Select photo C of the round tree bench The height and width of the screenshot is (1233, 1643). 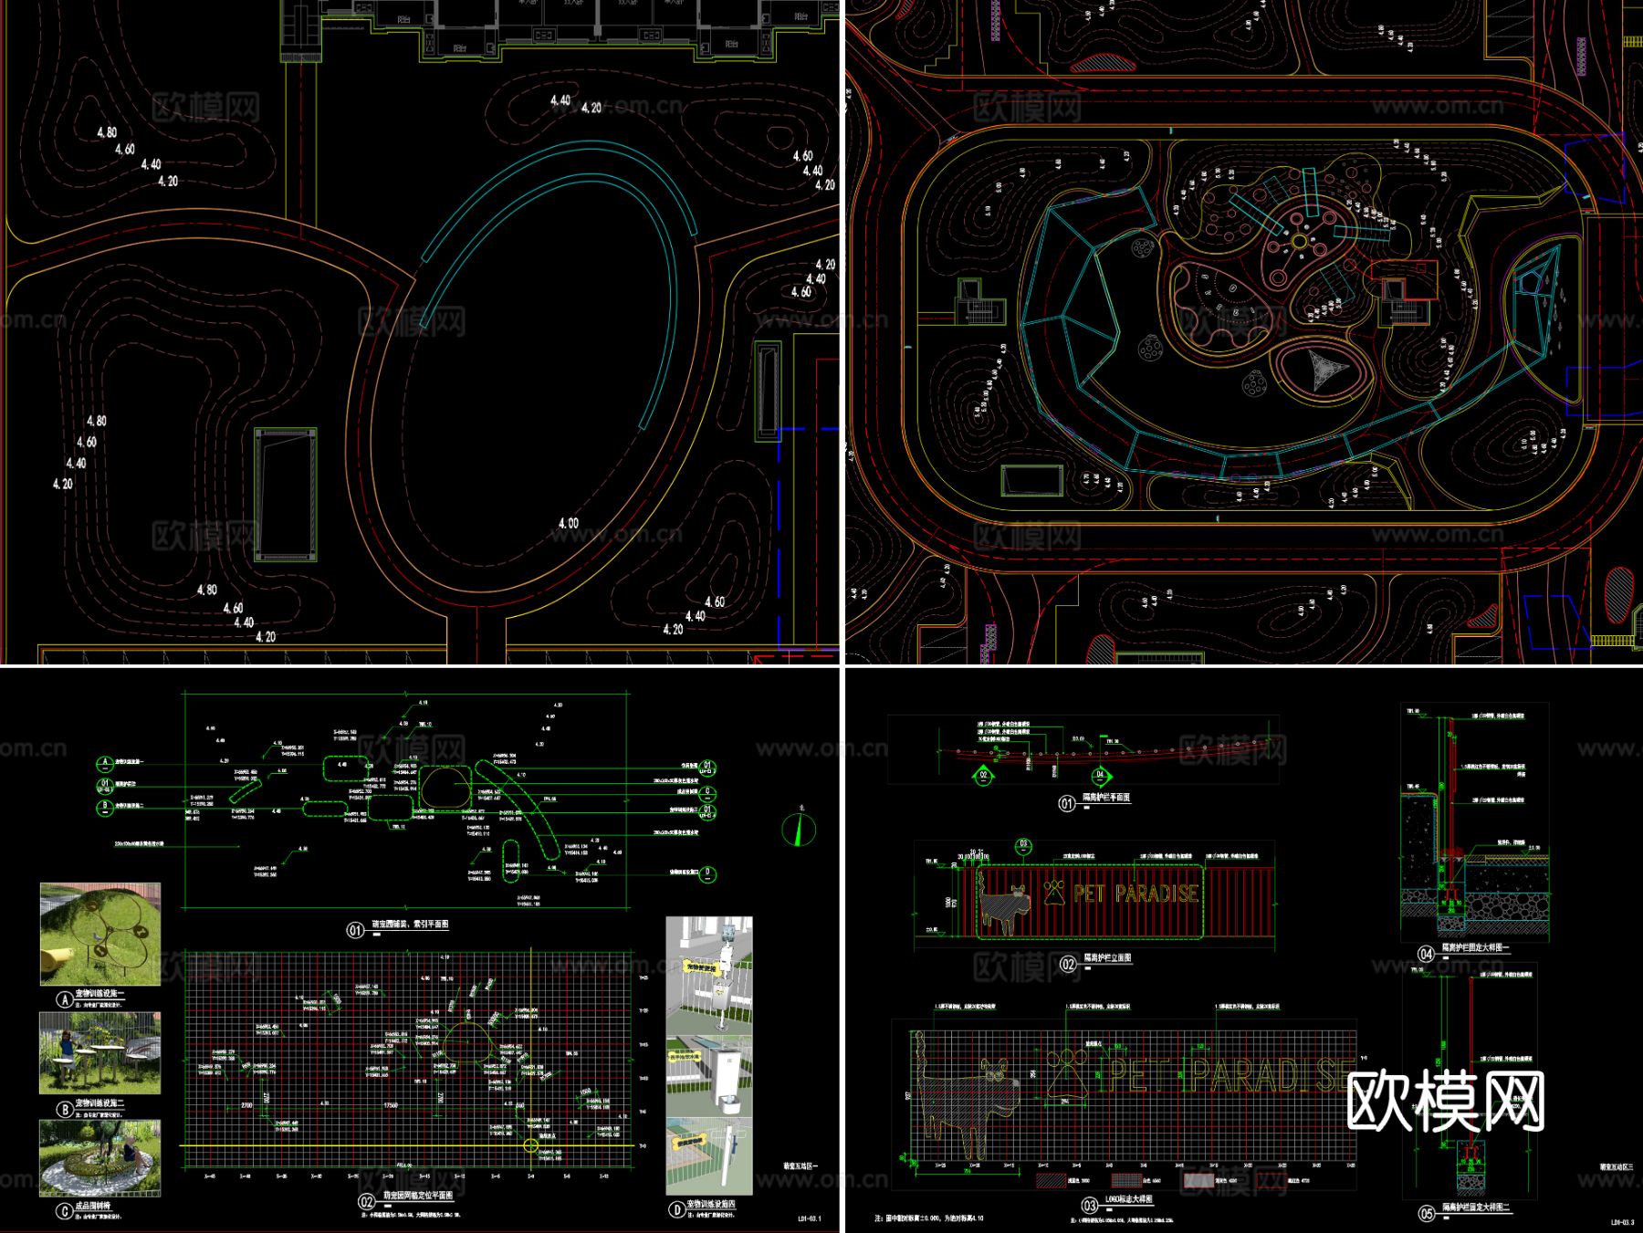click(x=100, y=1157)
